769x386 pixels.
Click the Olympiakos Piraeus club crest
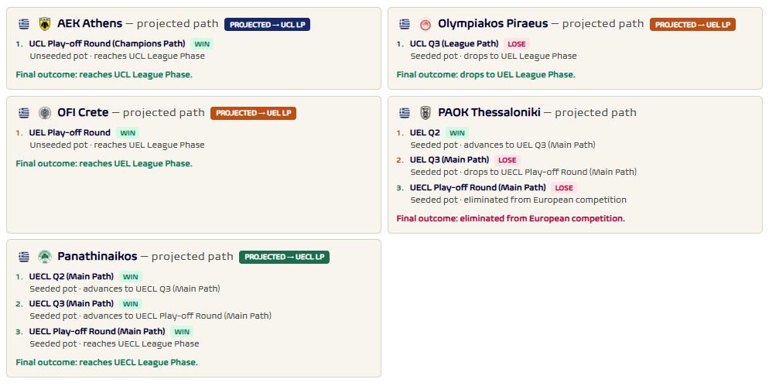426,24
